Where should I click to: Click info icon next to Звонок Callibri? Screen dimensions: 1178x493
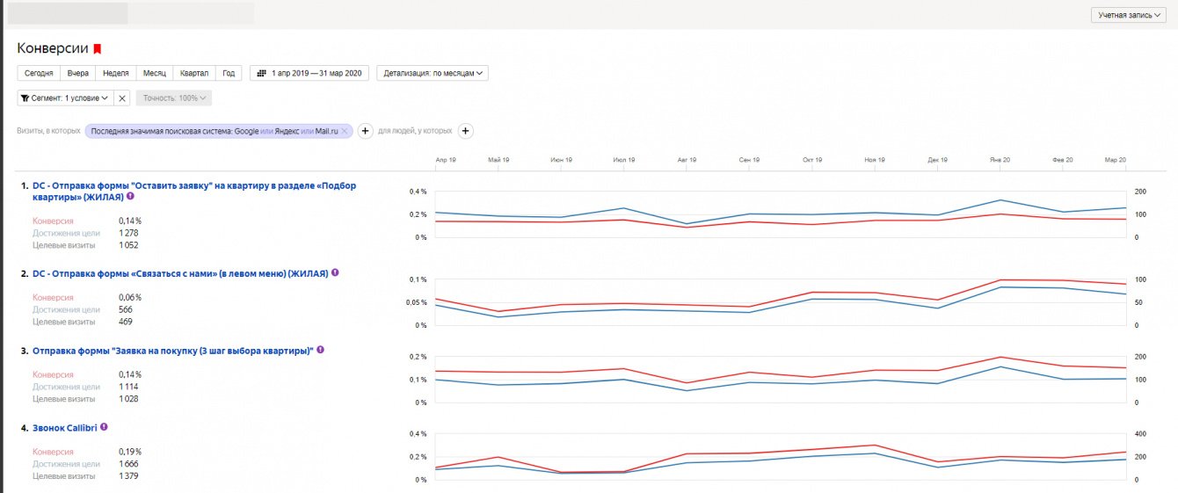104,426
